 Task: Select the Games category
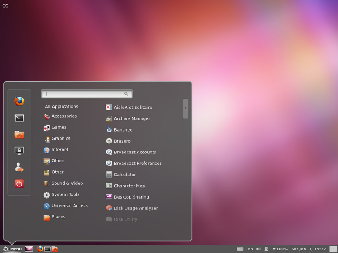pos(55,127)
